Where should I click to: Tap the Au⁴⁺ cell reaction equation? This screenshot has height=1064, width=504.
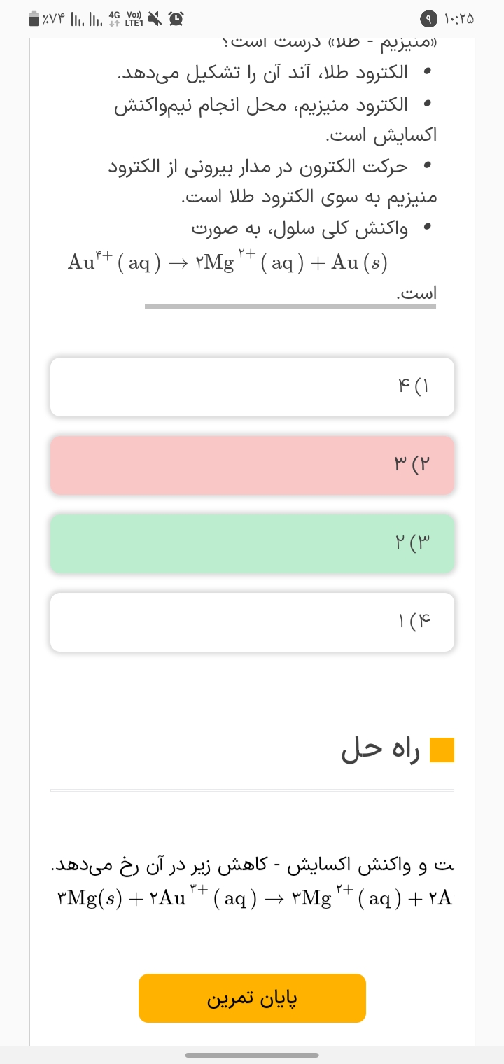click(x=227, y=262)
